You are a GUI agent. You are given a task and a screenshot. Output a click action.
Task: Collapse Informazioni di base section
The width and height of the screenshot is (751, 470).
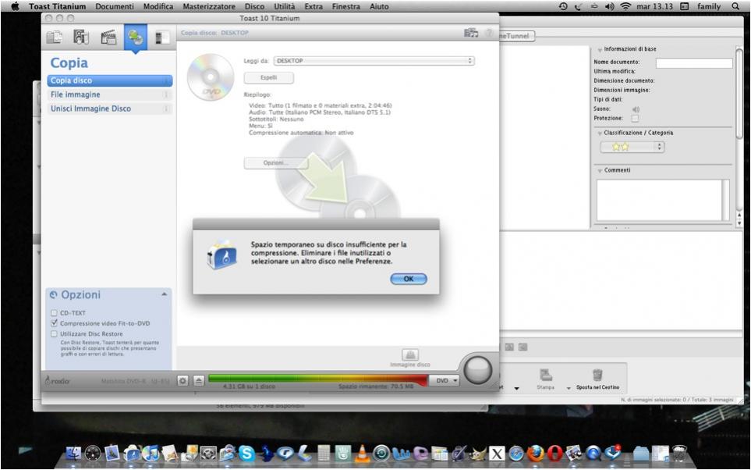click(x=600, y=49)
